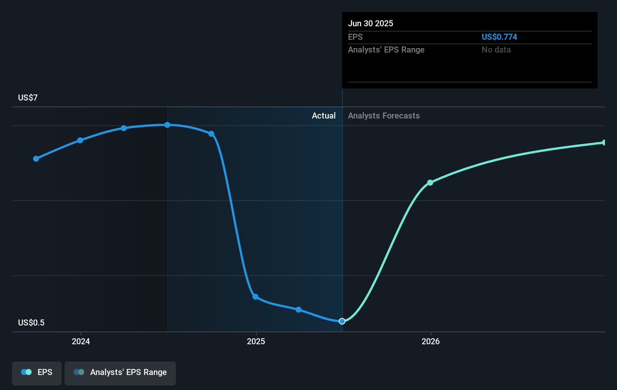
Task: Toggle between Actual and Analysts Forecasts view
Action: coord(342,115)
